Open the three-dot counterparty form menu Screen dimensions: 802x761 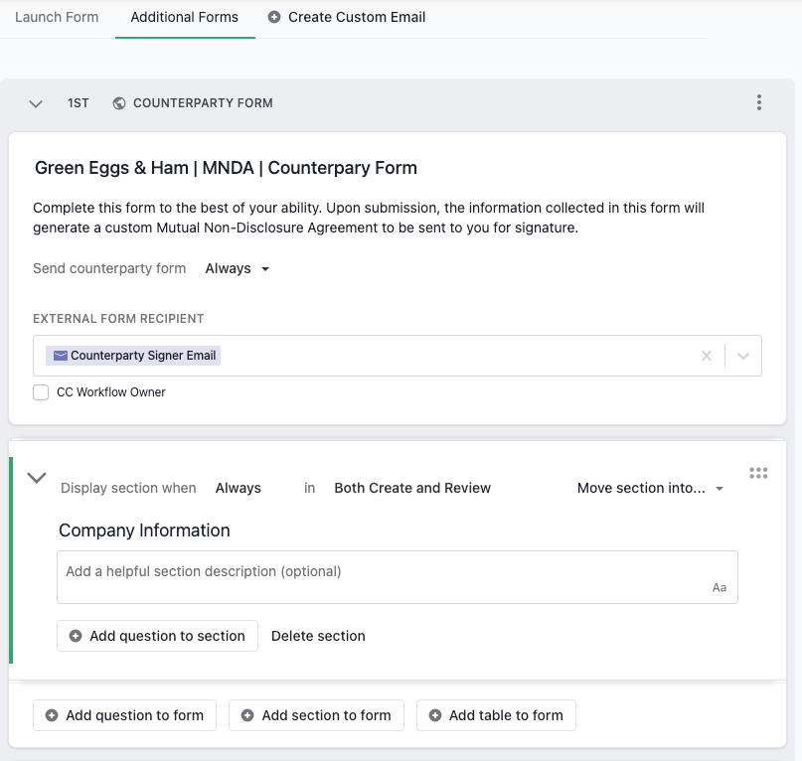[759, 103]
